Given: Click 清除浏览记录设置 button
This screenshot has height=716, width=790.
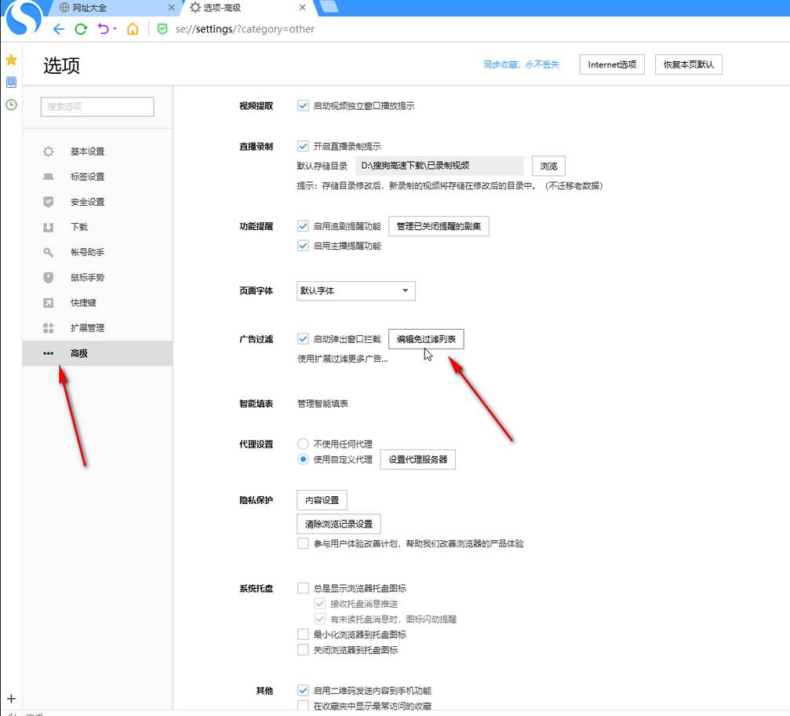Looking at the screenshot, I should 339,524.
